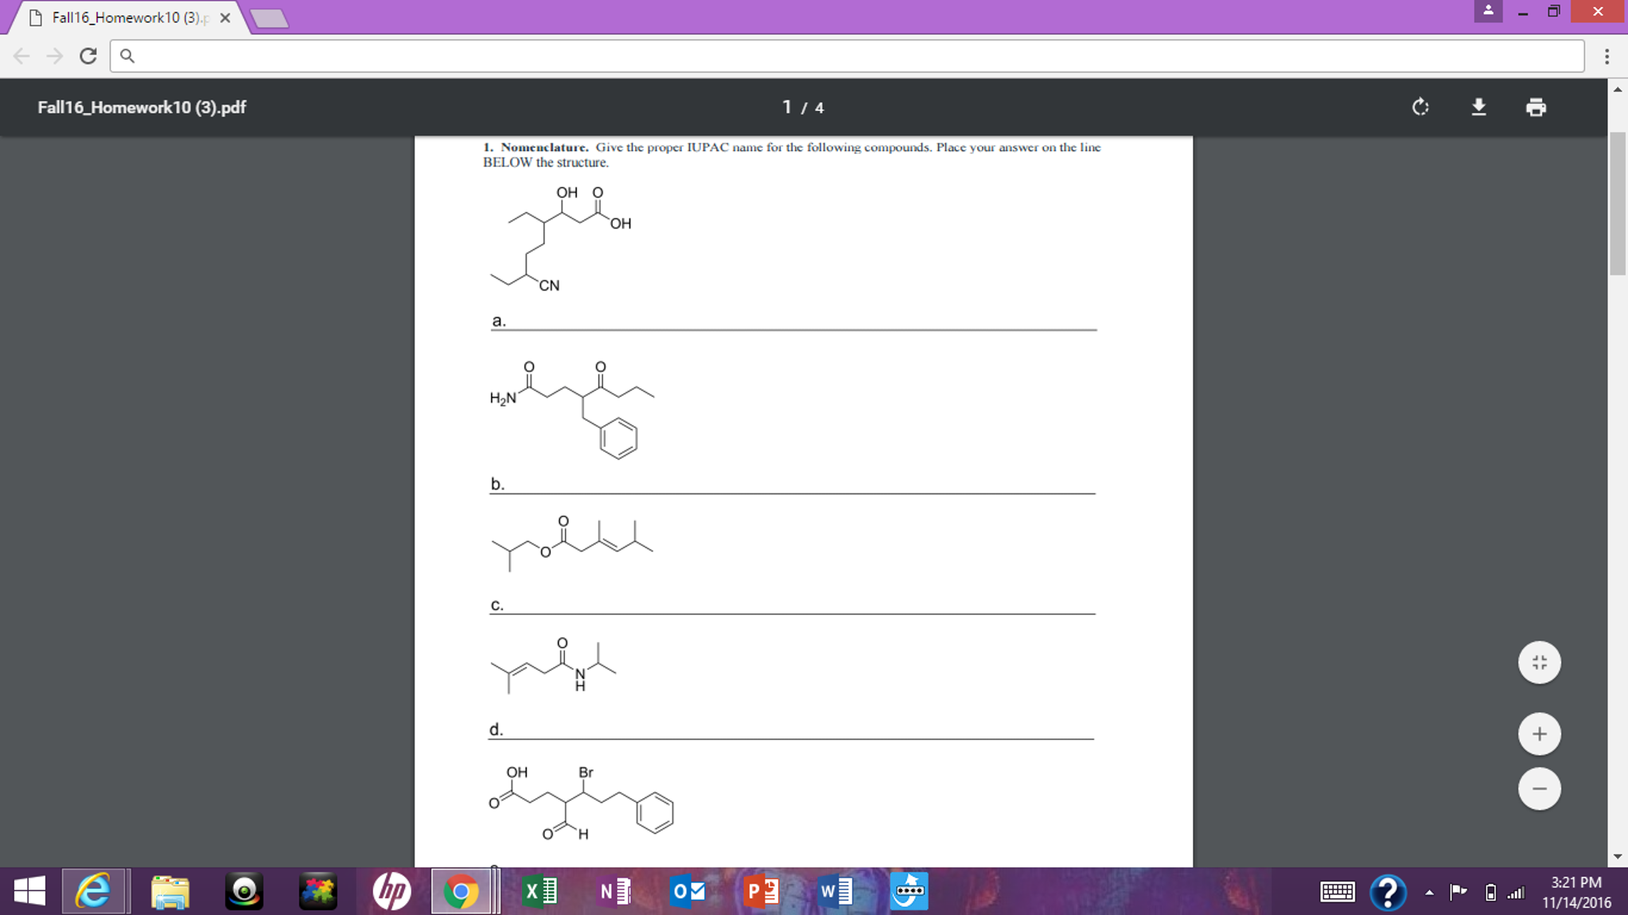Download the PDF document
The image size is (1628, 915).
pyautogui.click(x=1478, y=107)
